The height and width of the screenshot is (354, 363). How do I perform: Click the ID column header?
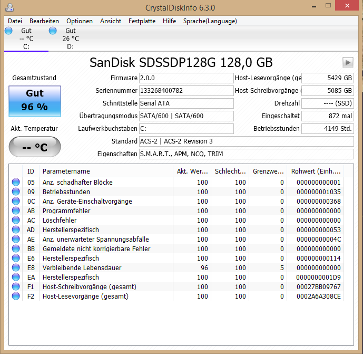tap(31, 171)
